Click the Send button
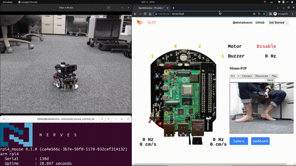296x166 pixels. 270,80
